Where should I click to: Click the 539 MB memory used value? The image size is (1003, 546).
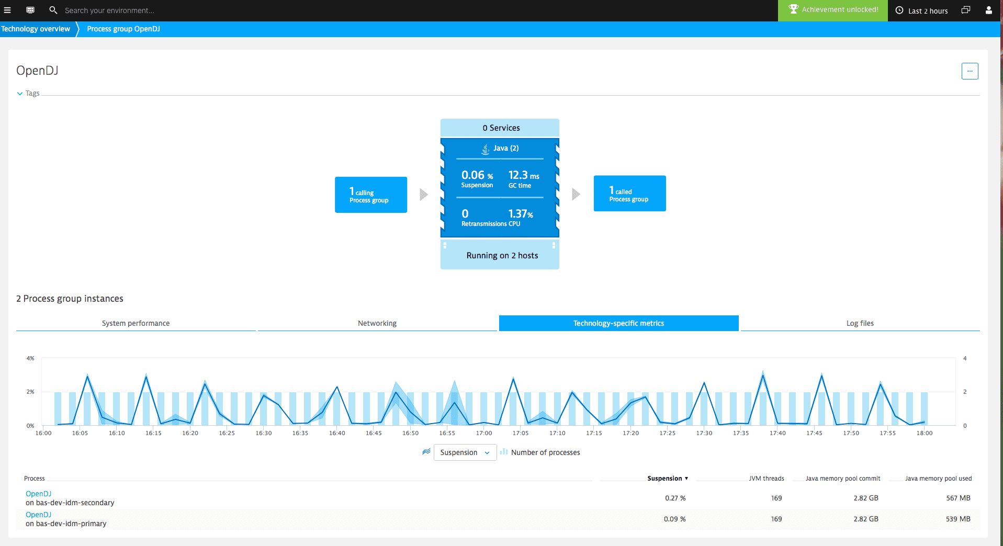[958, 519]
